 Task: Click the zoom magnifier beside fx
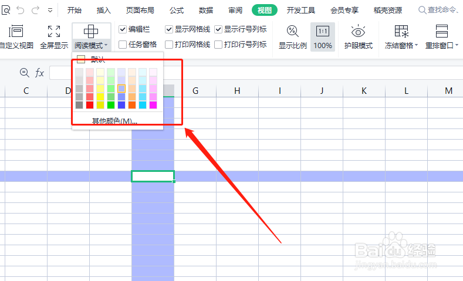pyautogui.click(x=25, y=73)
